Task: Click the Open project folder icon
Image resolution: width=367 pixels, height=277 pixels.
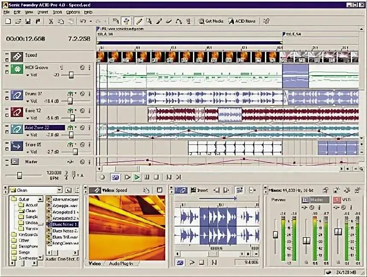Action: tap(18, 21)
